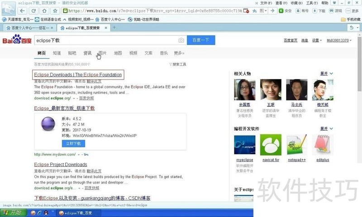Reload the page with the refresh icon
This screenshot has width=362, height=217.
pos(33,11)
